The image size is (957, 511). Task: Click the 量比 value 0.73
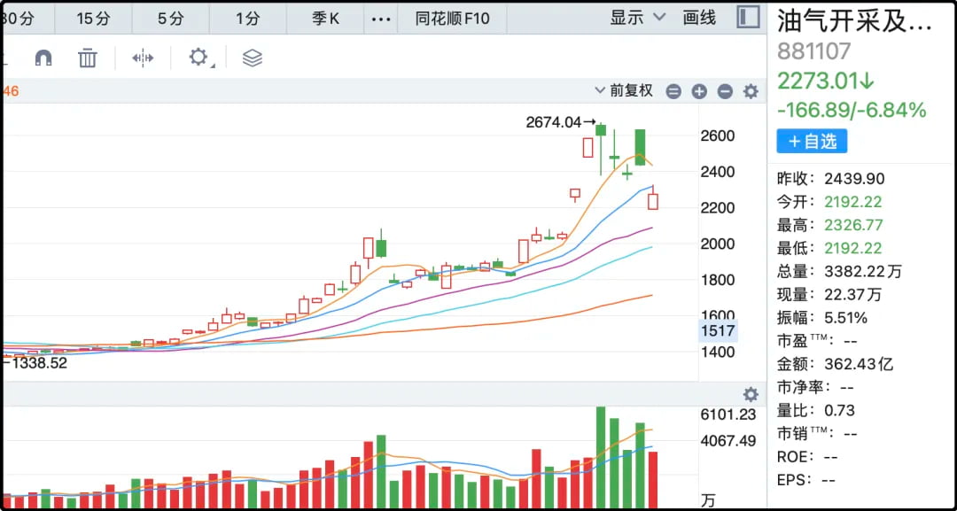[839, 410]
